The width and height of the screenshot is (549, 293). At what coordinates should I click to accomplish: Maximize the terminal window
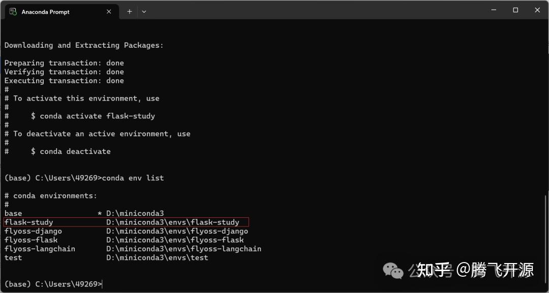coord(515,10)
